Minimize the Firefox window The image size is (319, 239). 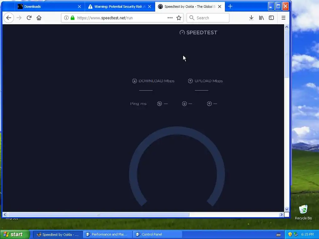(x=271, y=7)
